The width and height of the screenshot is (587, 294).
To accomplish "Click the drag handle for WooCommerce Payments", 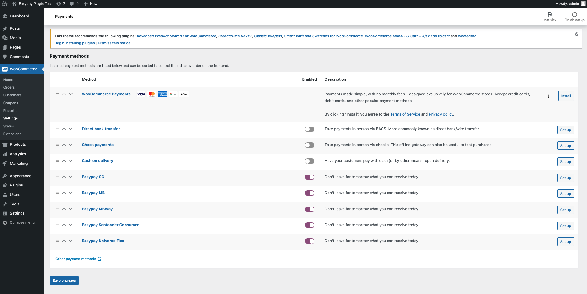I will [57, 94].
